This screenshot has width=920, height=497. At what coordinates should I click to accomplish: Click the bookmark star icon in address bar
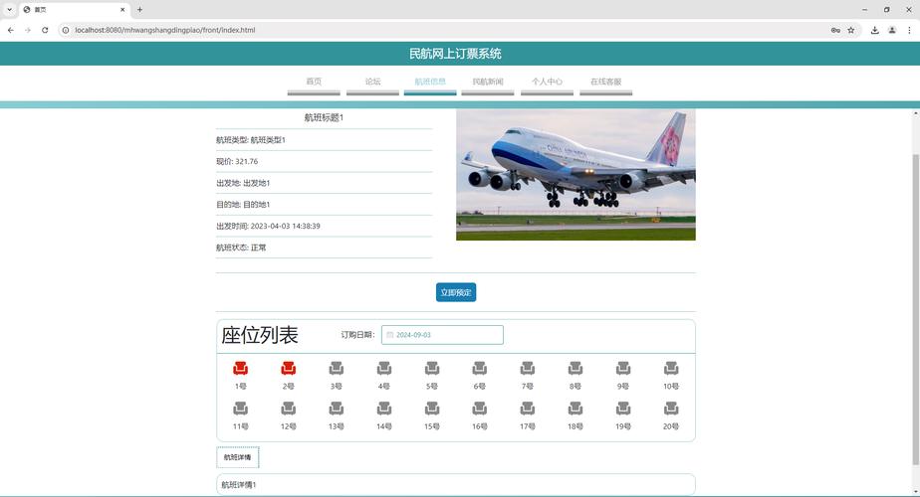(x=851, y=30)
